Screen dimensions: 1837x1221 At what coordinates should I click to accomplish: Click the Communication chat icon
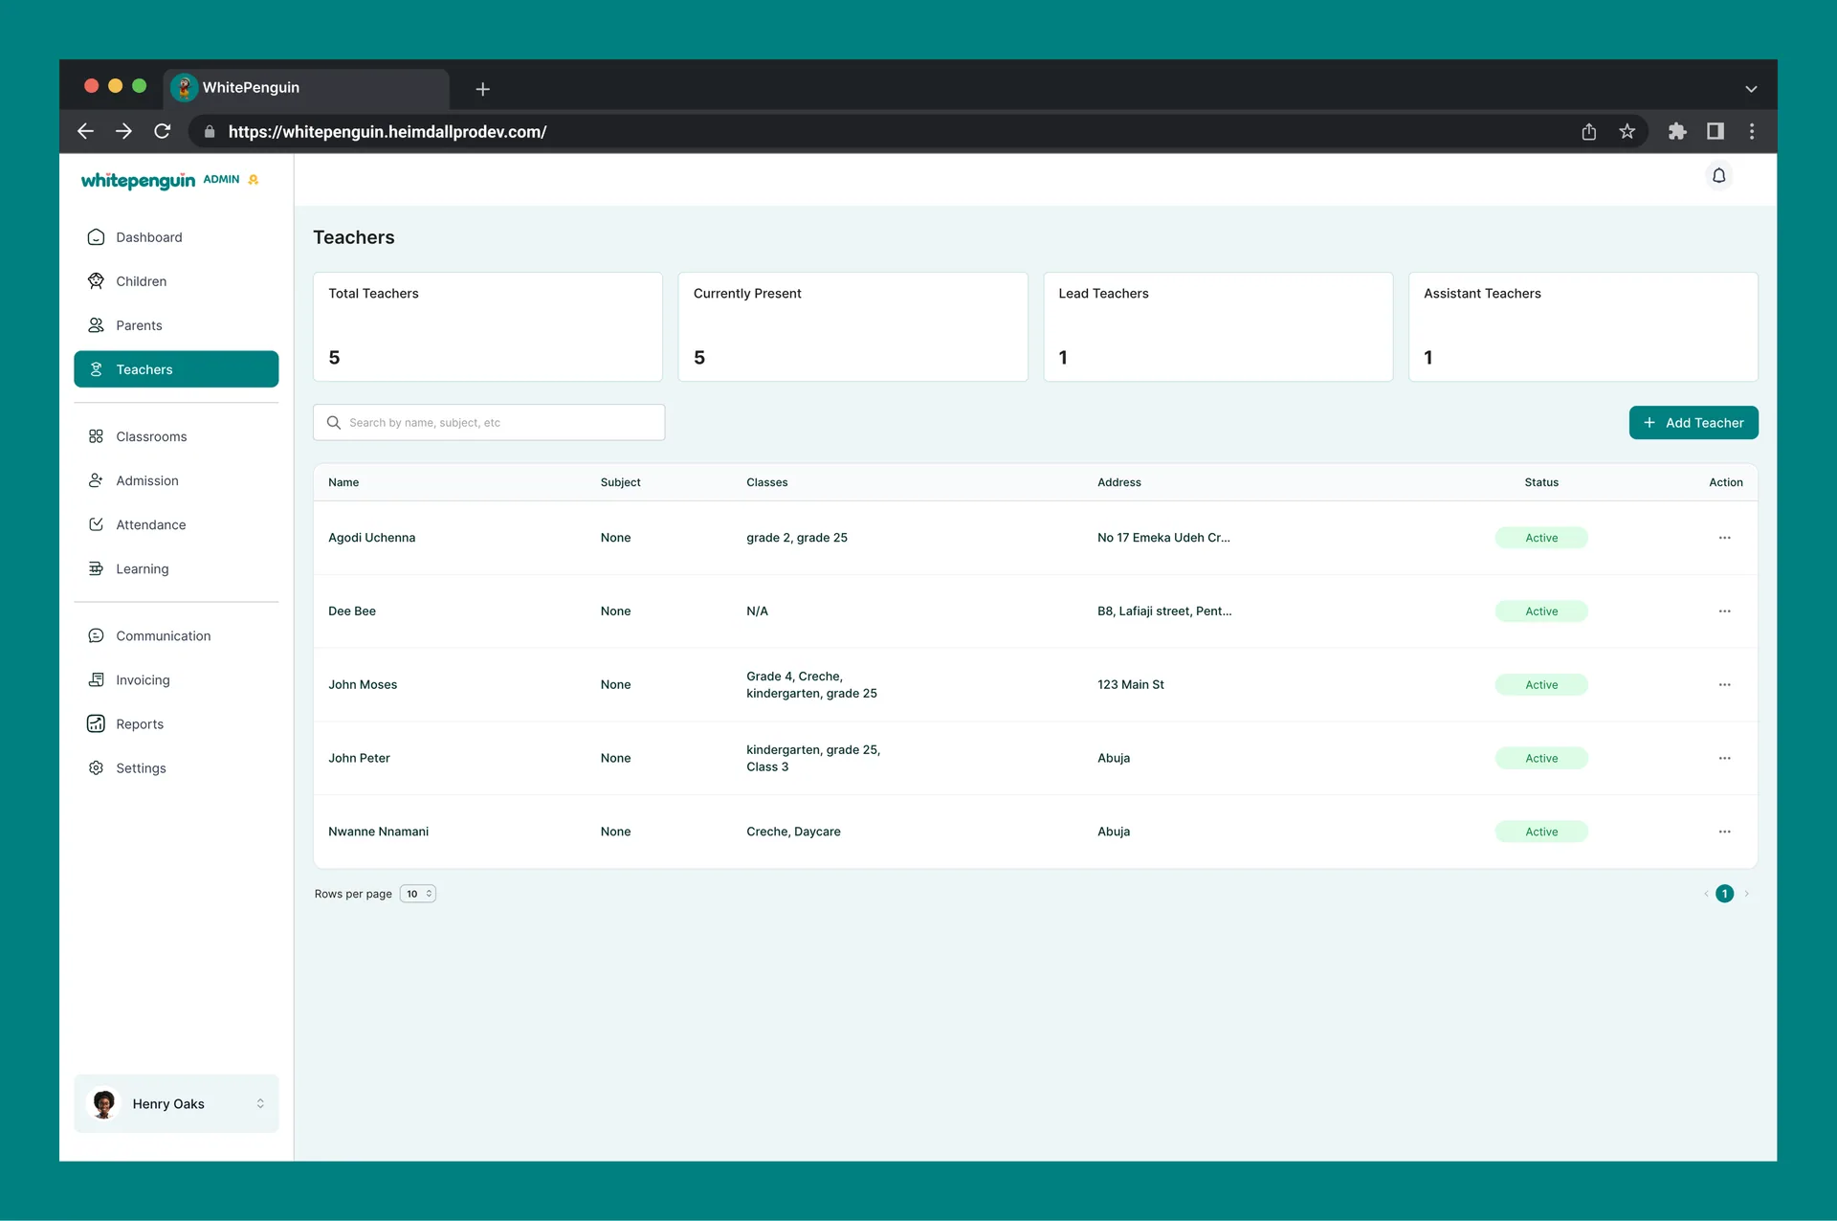click(x=96, y=635)
